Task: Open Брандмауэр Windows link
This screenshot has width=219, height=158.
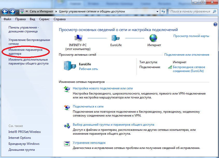Action: coord(24,144)
